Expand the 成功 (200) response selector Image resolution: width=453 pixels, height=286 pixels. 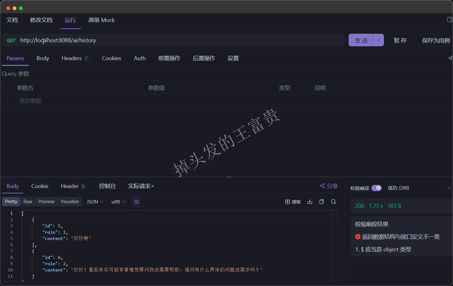click(449, 188)
